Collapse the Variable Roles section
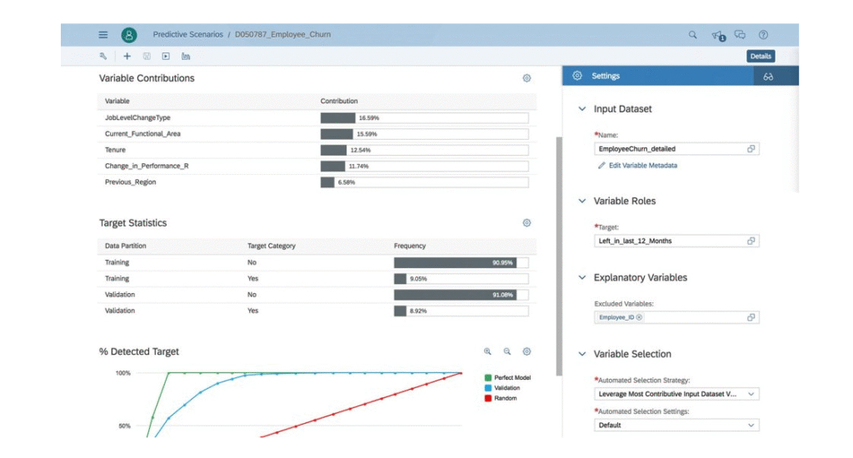 (x=581, y=202)
